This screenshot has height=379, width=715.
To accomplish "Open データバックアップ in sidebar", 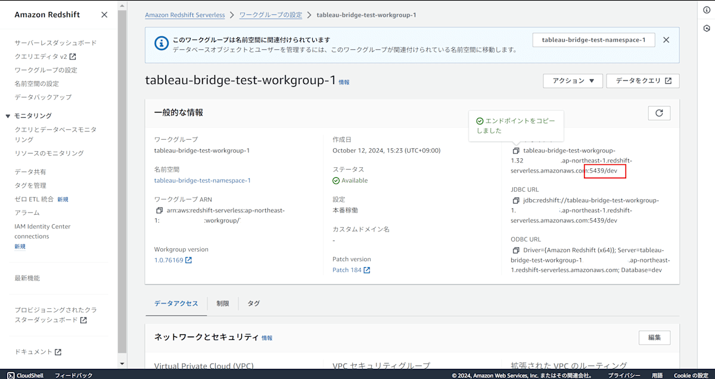I will click(x=43, y=97).
